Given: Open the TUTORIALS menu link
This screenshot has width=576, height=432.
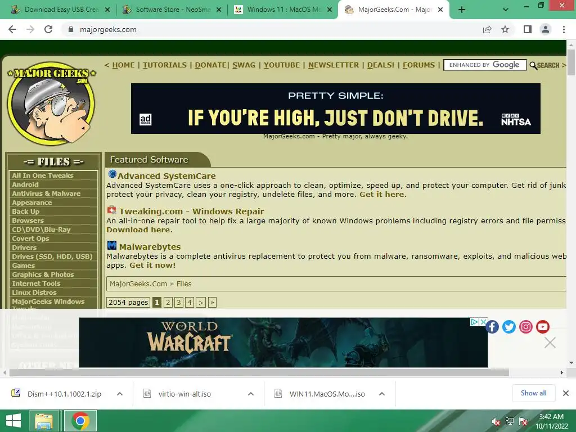Looking at the screenshot, I should (x=165, y=65).
